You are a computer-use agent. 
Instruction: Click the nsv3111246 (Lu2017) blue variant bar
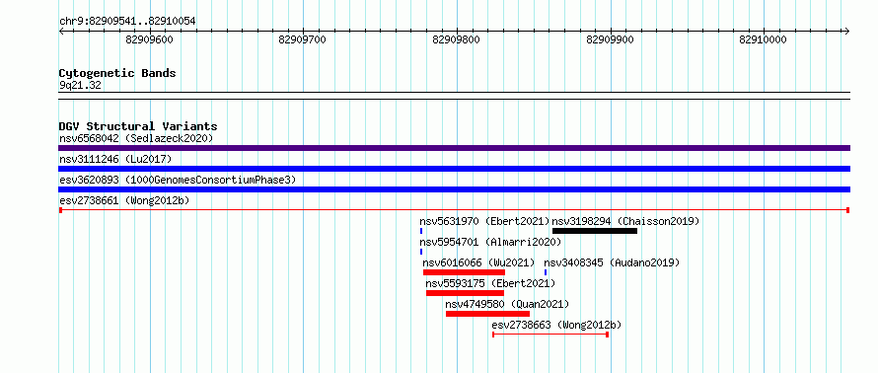[454, 169]
